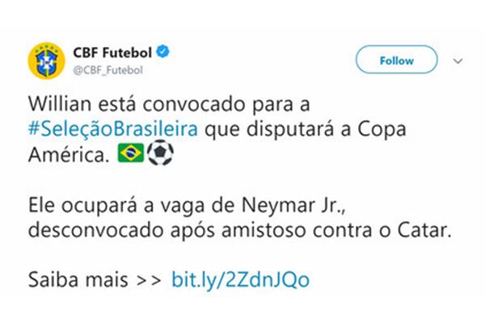Click the line "Willian está convocado para a"
The image size is (485, 323).
(169, 104)
